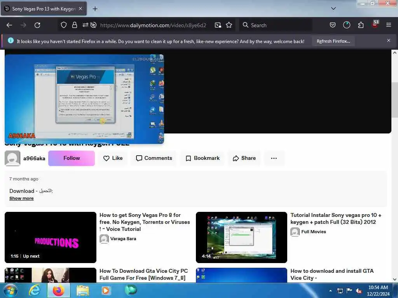Image resolution: width=398 pixels, height=298 pixels.
Task: Click the autoplay blocked icon in address bar
Action: tap(93, 25)
